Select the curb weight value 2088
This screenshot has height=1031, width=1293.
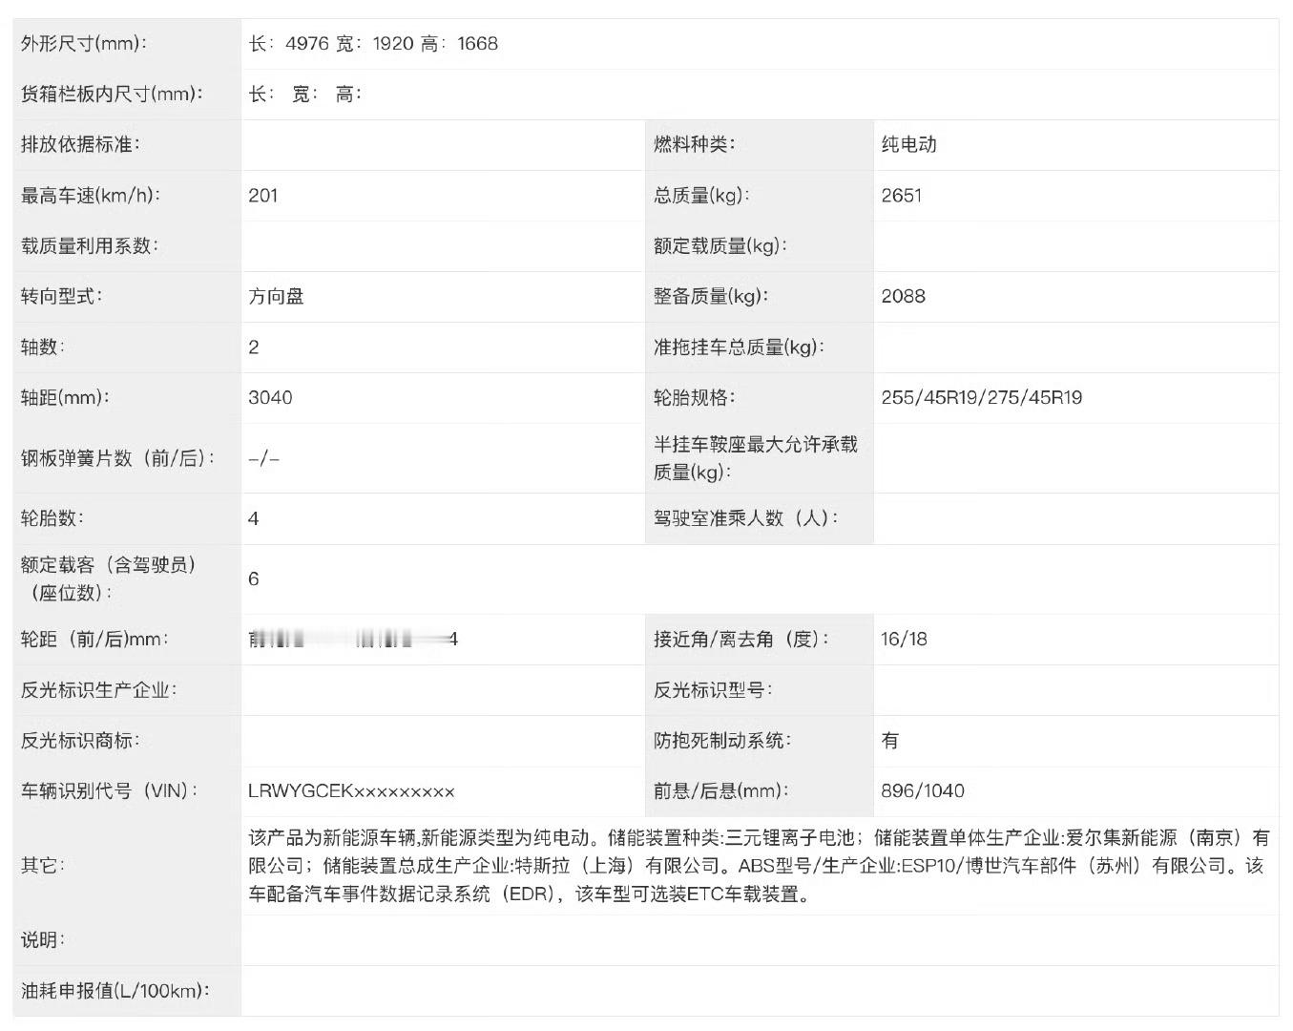(x=904, y=297)
